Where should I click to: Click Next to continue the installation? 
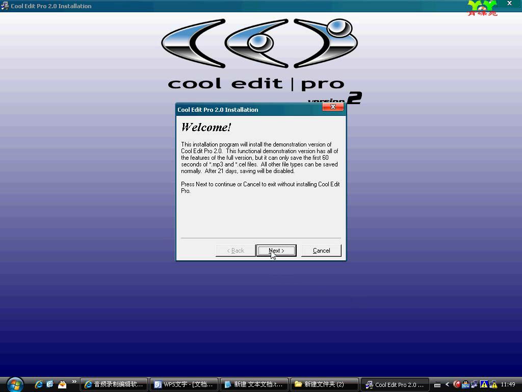click(x=276, y=251)
